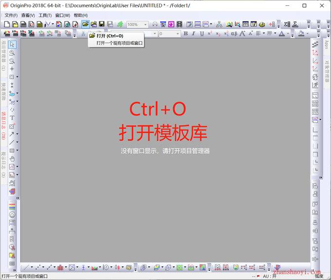The width and height of the screenshot is (331, 280).
Task: Click the 打开 (Ctrl+O) tooltip title
Action: point(110,36)
